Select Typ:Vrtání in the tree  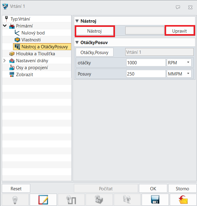[x=20, y=19]
